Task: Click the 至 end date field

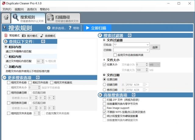Action: click(137, 90)
